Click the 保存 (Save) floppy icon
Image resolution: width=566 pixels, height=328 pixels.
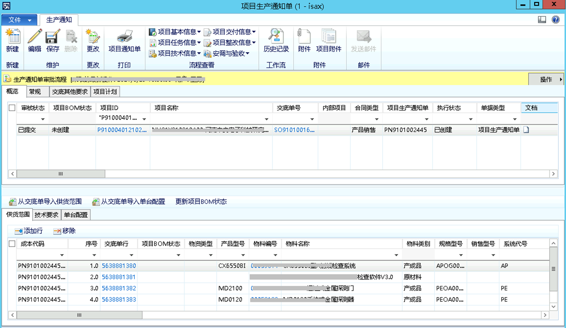[53, 37]
